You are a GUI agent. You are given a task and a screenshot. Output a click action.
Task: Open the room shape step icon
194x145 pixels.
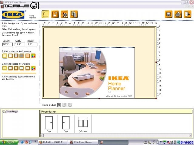[x=45, y=14]
